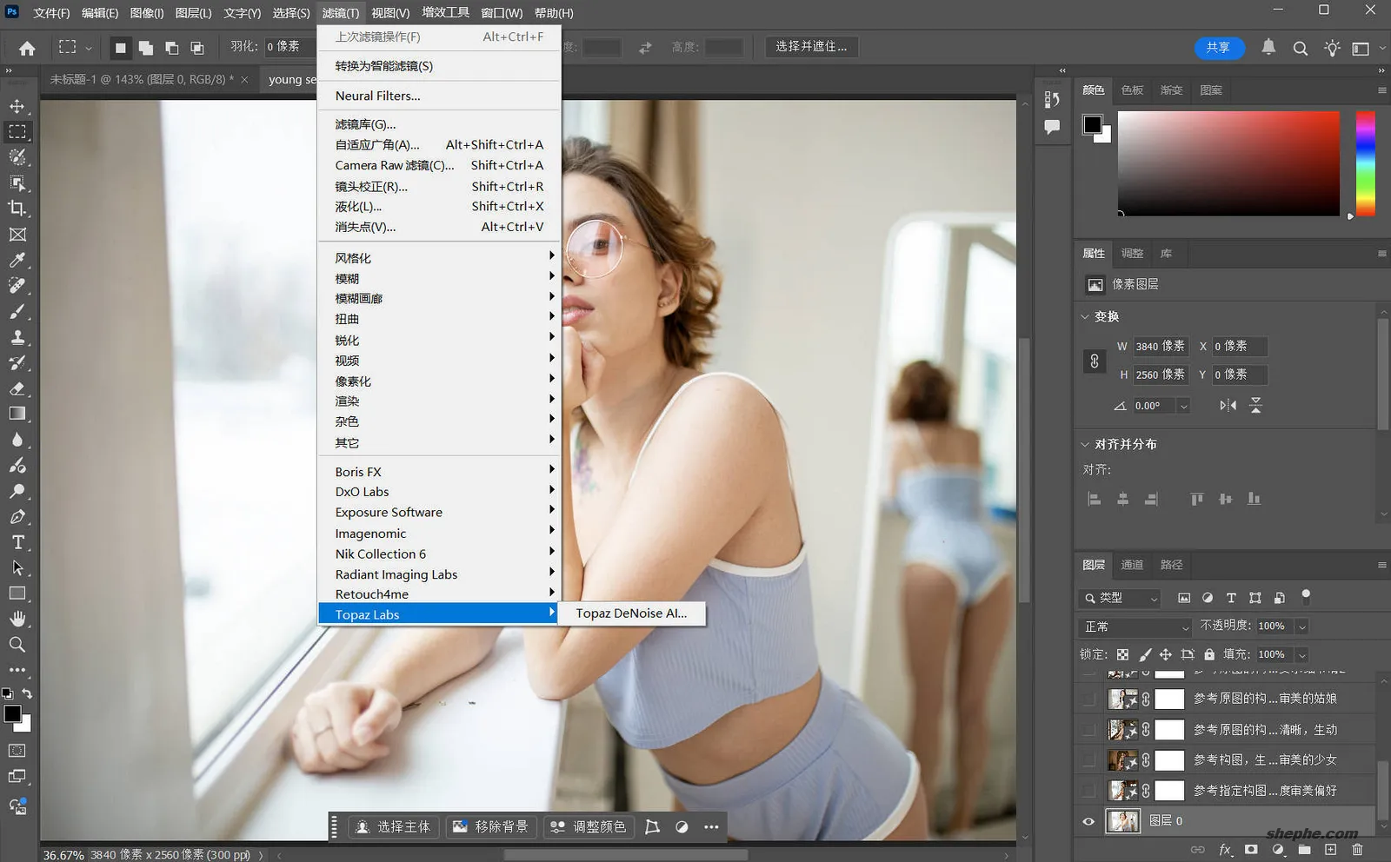Viewport: 1391px width, 862px height.
Task: Choose Camera Raw 滤镜 menu item
Action: 439,165
